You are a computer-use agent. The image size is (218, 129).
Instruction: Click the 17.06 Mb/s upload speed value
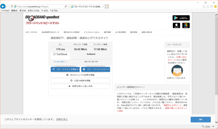coord(100,49)
